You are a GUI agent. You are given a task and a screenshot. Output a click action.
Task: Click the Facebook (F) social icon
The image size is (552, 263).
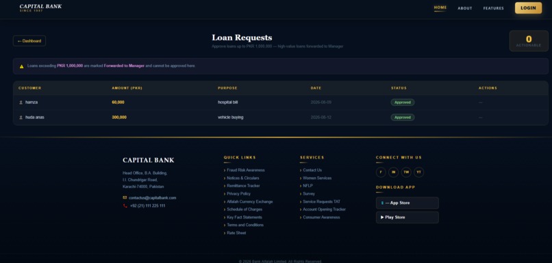coord(381,172)
